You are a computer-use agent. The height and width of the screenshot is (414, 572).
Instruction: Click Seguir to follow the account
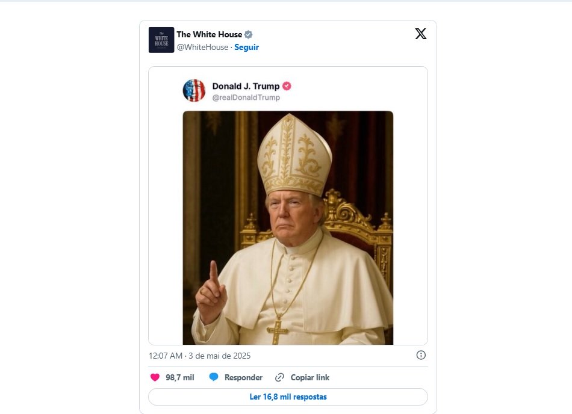coord(246,47)
